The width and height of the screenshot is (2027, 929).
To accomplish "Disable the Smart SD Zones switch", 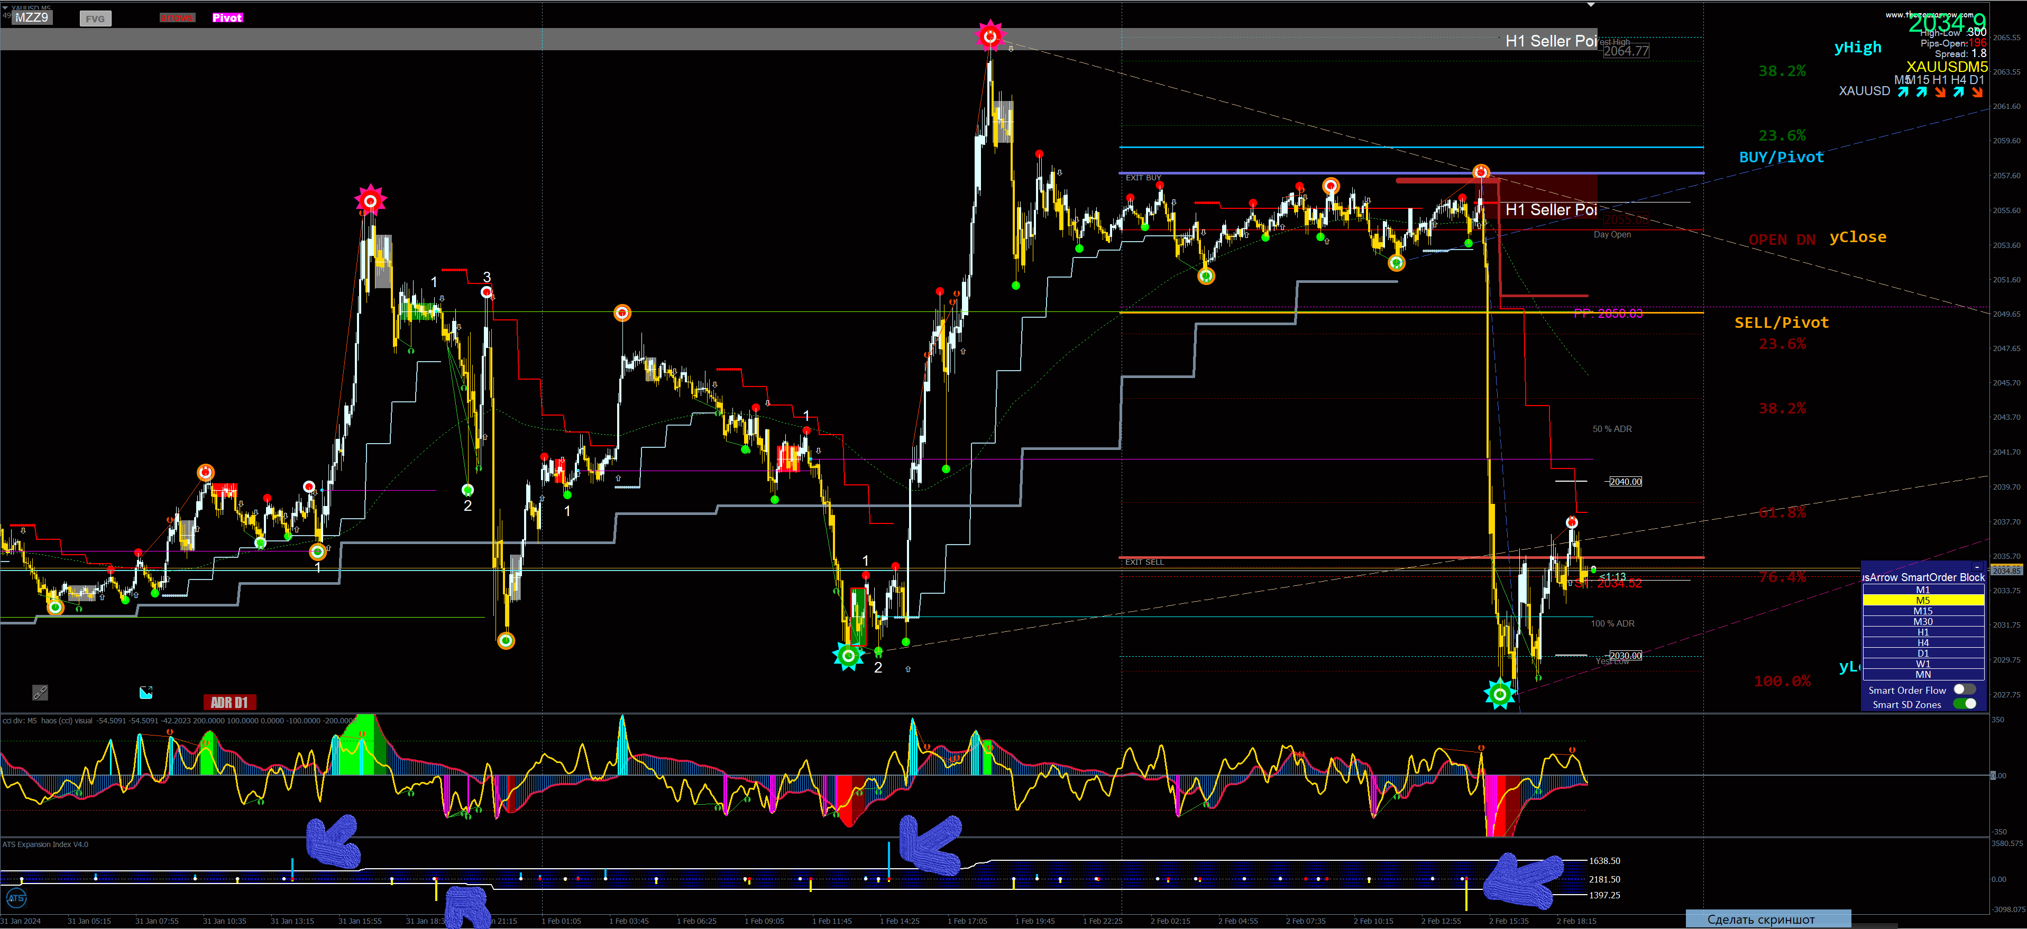I will click(1964, 704).
